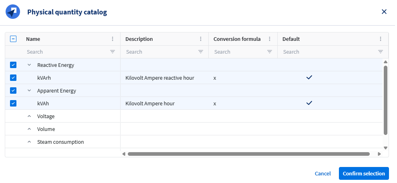Collapse the Reactive Energy group
This screenshot has height=183, width=397.
29,65
